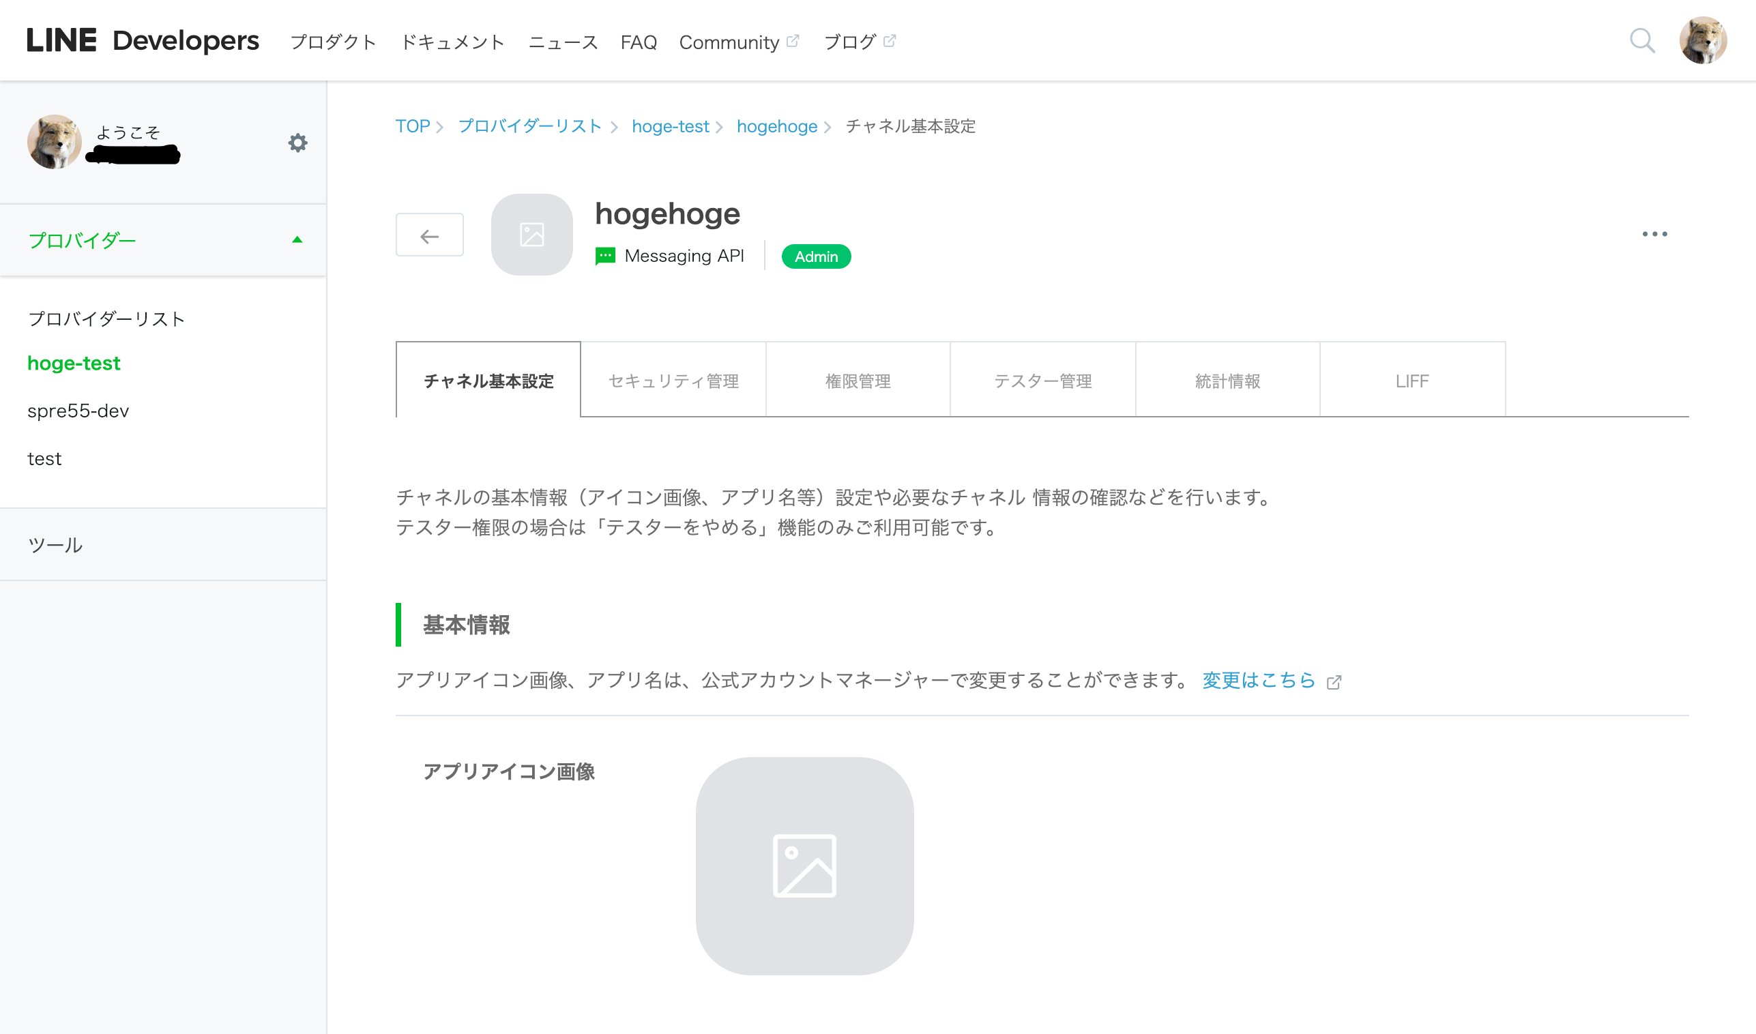Click the LINE Developers logo
1756x1034 pixels.
point(143,40)
